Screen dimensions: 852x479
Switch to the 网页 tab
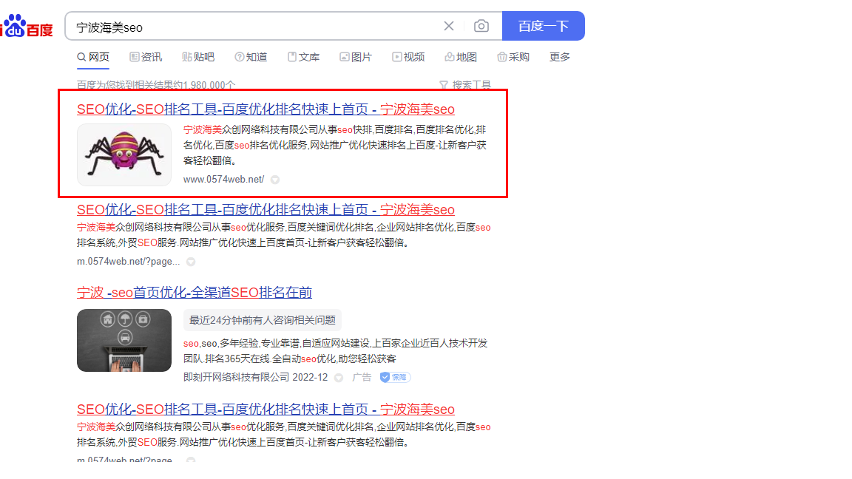tap(93, 56)
